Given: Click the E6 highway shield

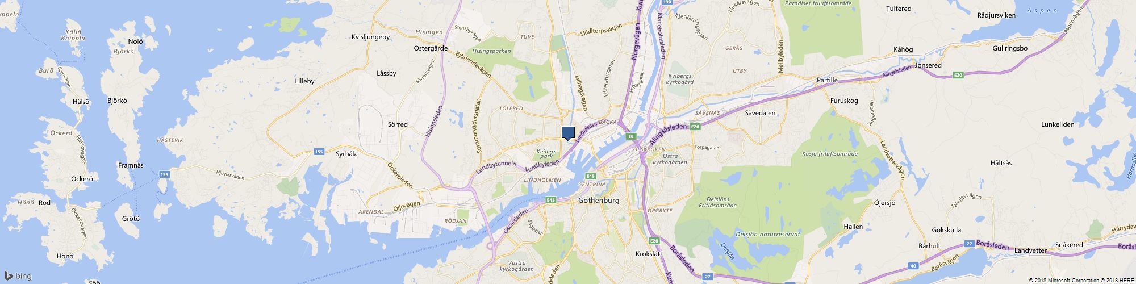Looking at the screenshot, I should [x=630, y=136].
